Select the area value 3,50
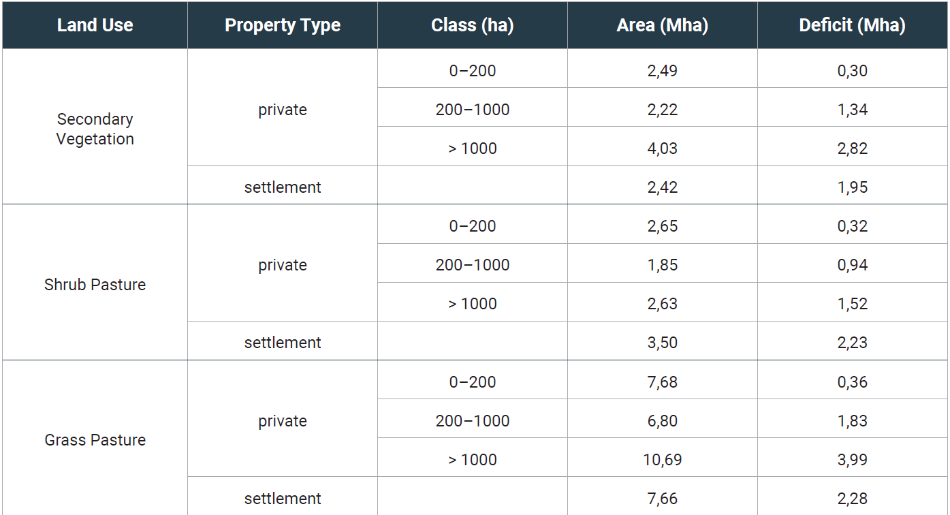 (663, 343)
